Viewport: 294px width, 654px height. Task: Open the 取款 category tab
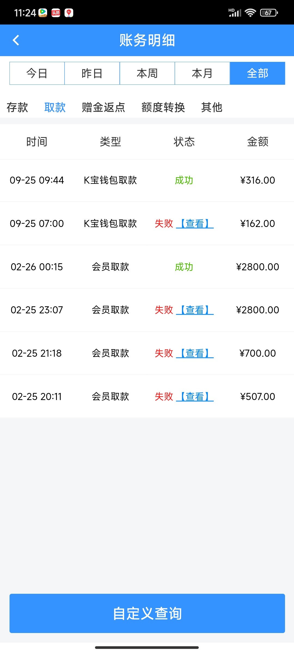tap(55, 107)
